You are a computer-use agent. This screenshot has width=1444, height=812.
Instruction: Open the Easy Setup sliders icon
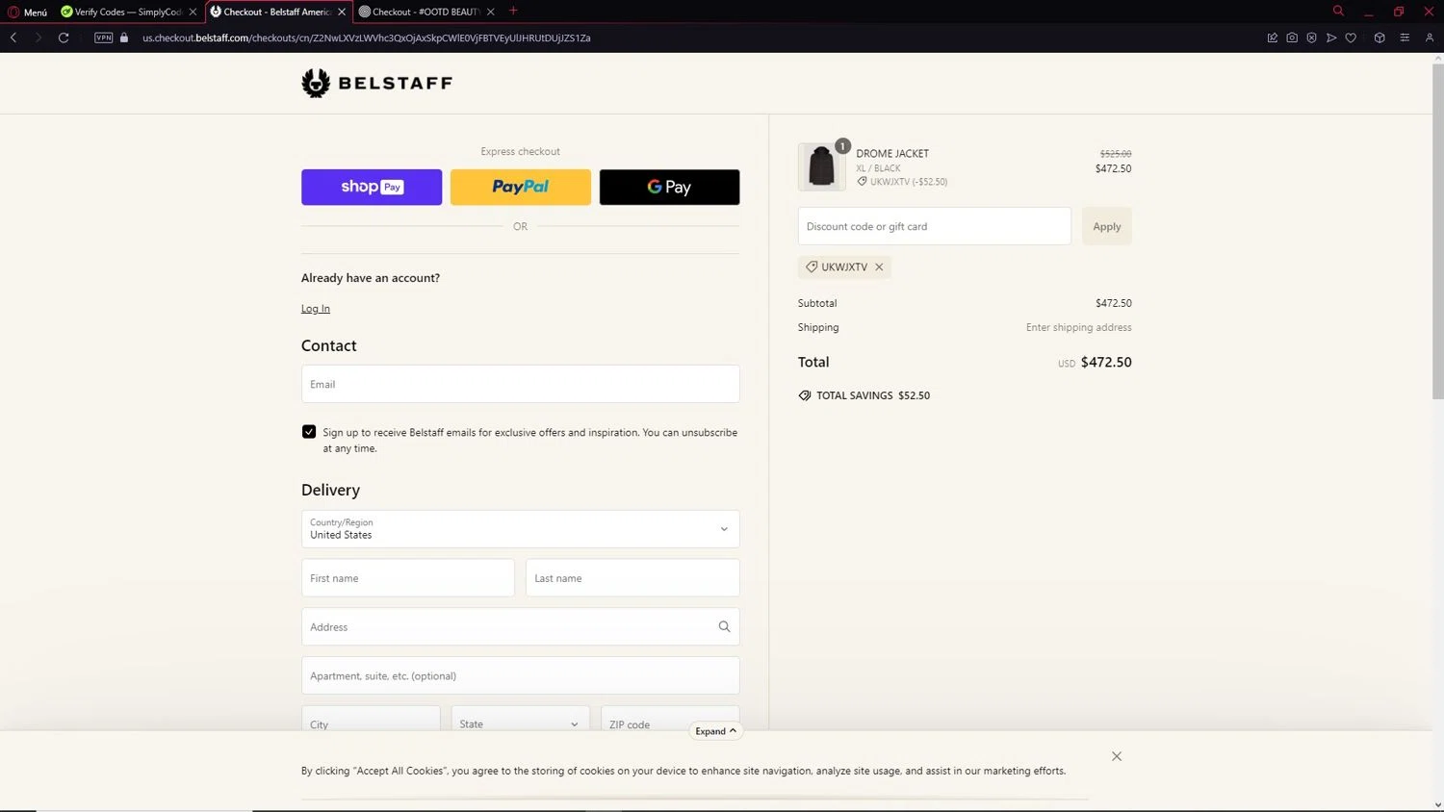[1405, 38]
